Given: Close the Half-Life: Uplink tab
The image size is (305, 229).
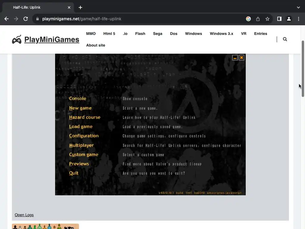Looking at the screenshot, I should [x=69, y=7].
